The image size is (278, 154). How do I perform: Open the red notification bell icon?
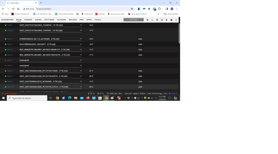click(176, 20)
